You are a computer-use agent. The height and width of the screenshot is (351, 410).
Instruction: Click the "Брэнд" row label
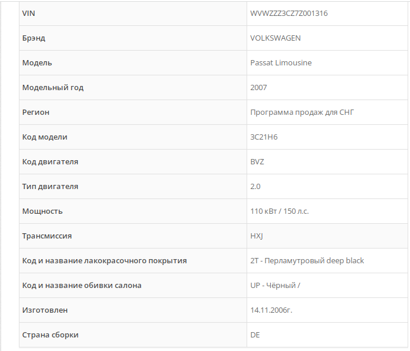[x=34, y=38]
